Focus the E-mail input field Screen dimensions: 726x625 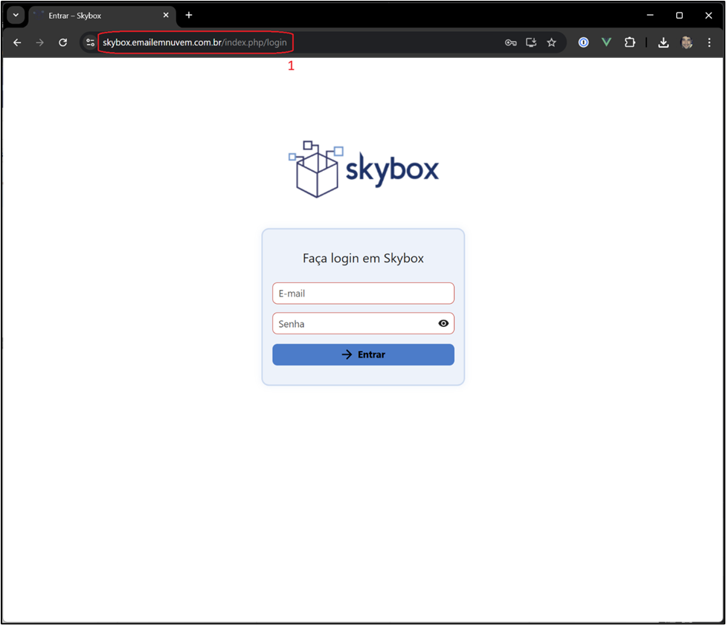tap(363, 294)
